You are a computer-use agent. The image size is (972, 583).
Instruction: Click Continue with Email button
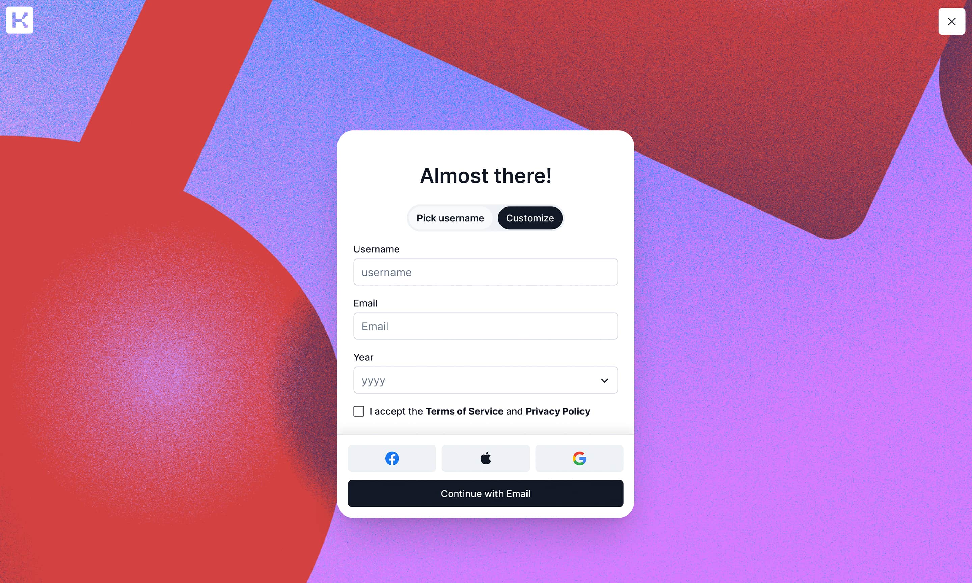point(485,494)
